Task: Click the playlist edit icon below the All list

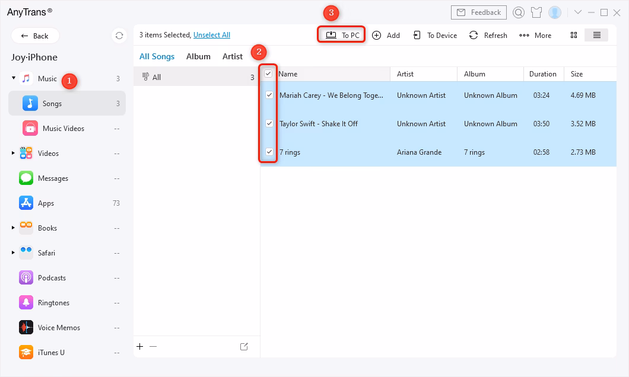Action: [x=244, y=346]
